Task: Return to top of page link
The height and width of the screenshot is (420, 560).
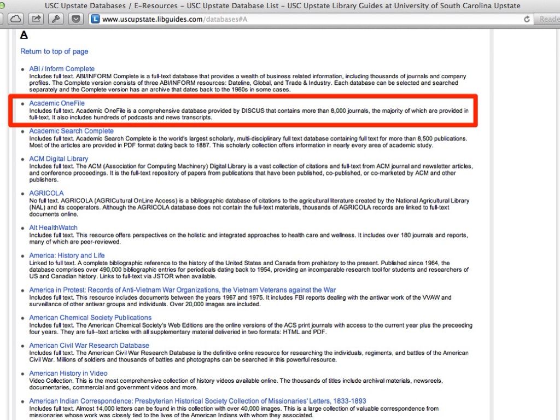Action: (54, 51)
